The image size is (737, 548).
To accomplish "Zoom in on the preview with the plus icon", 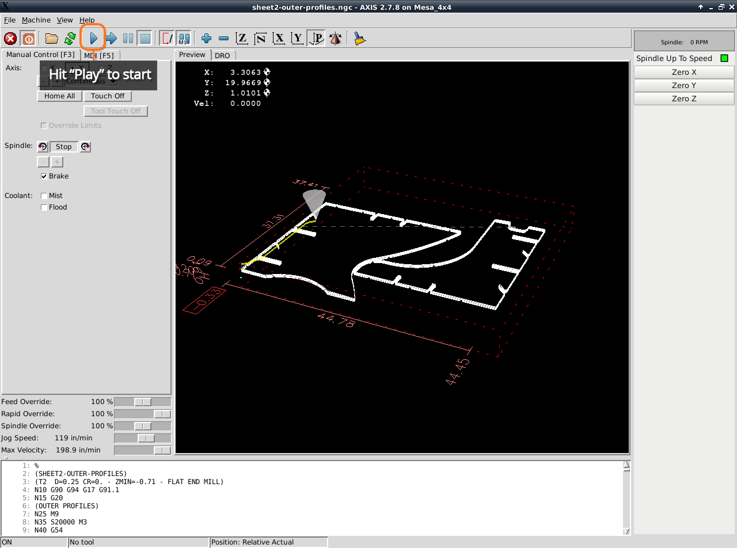I will (x=206, y=39).
